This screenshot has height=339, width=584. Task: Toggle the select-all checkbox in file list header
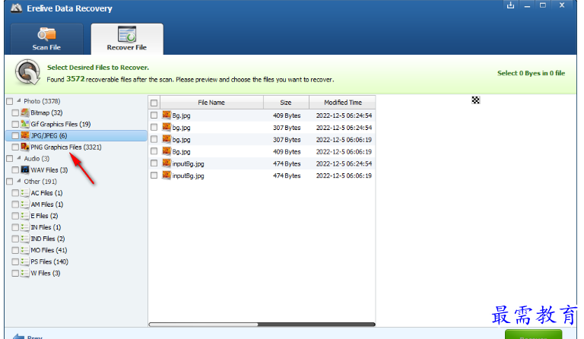(x=154, y=103)
